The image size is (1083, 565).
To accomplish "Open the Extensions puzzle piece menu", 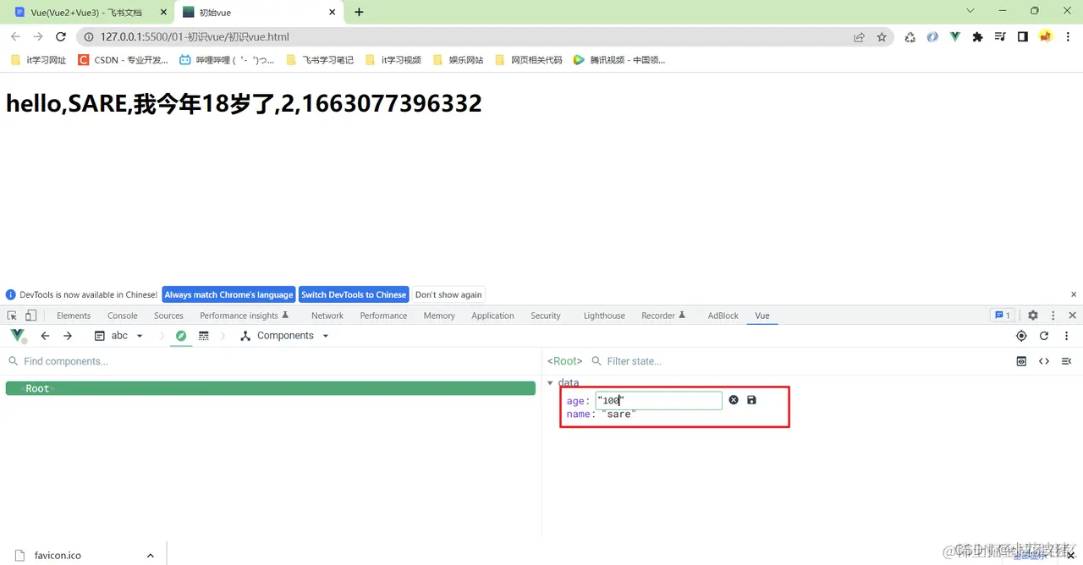I will coord(978,37).
